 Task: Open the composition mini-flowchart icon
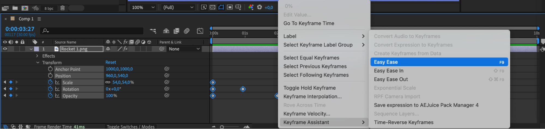153,31
